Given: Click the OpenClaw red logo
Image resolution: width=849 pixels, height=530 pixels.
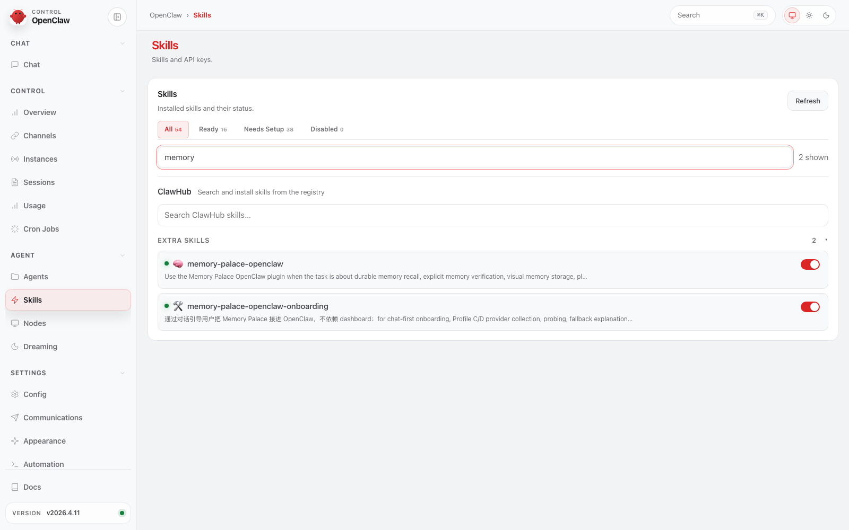Looking at the screenshot, I should point(18,16).
